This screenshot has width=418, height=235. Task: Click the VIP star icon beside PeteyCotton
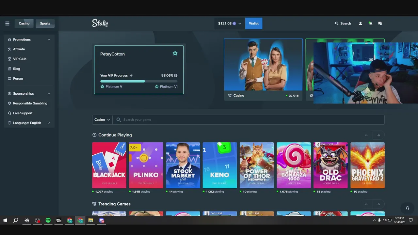(175, 53)
